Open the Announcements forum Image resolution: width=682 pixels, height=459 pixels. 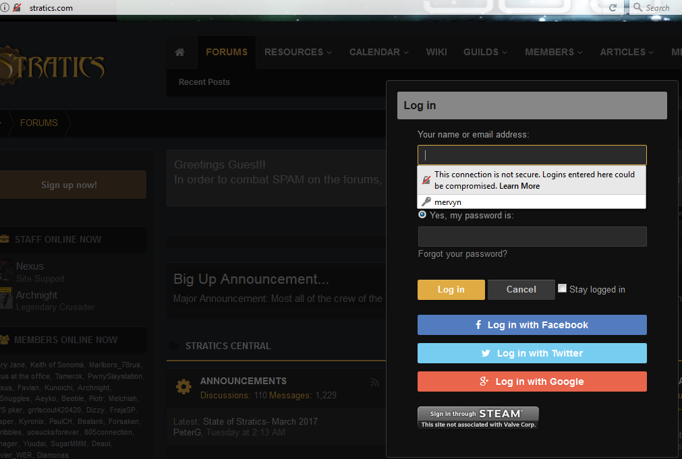click(x=243, y=381)
